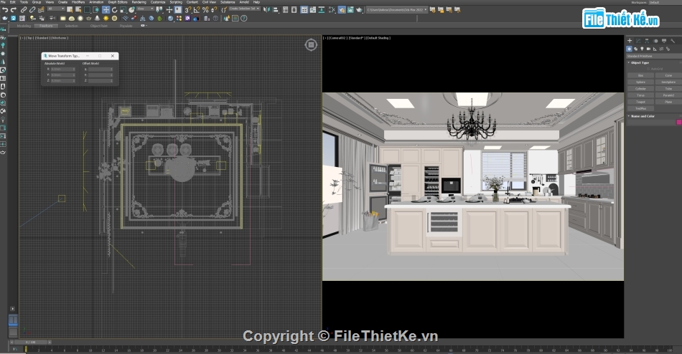Click the TextPlus primitive button
The height and width of the screenshot is (354, 682).
[640, 109]
